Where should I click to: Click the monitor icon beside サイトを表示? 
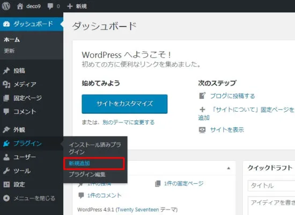[202, 130]
